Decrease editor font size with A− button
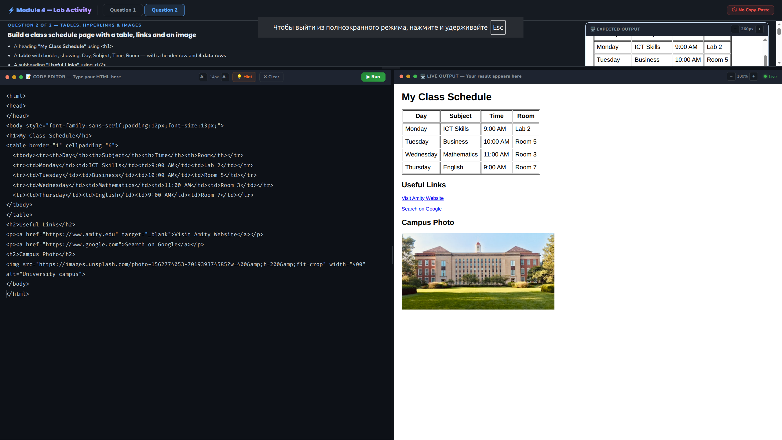 click(x=203, y=77)
